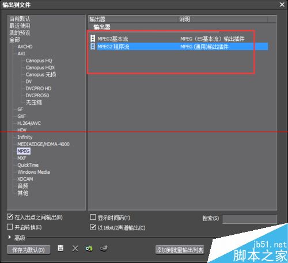Choose Canopus HQX under AVI
Image resolution: width=288 pixels, height=263 pixels.
pyautogui.click(x=40, y=67)
